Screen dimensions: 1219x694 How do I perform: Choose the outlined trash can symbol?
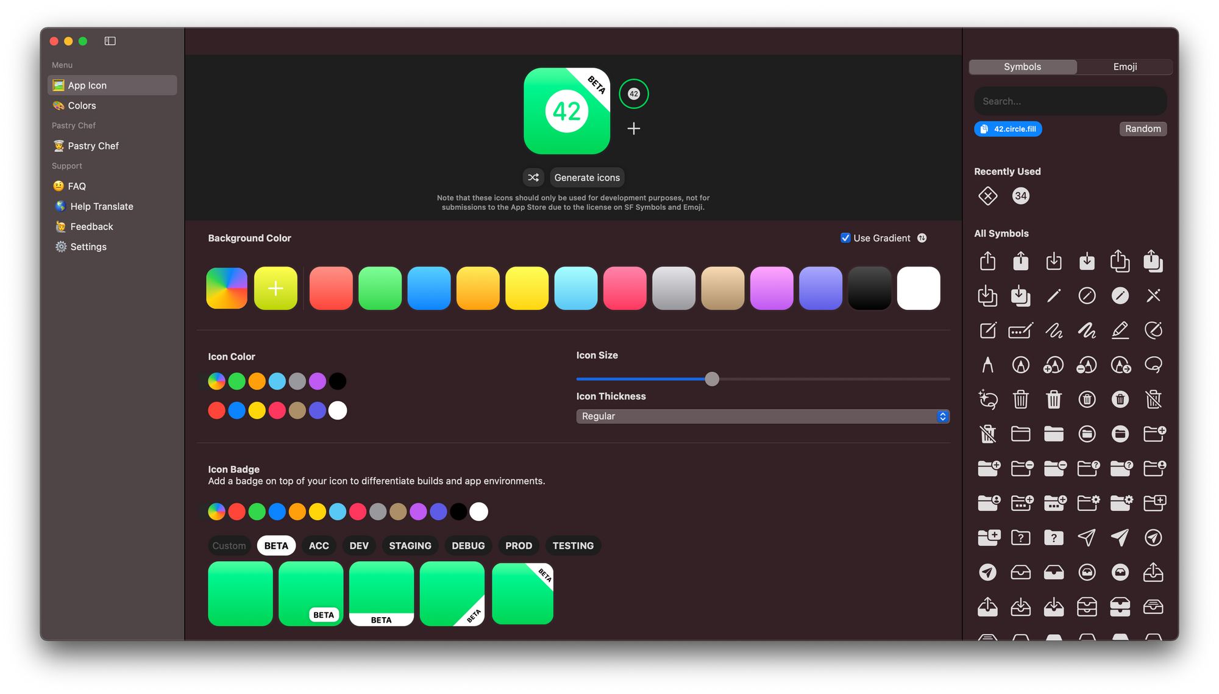(1021, 399)
